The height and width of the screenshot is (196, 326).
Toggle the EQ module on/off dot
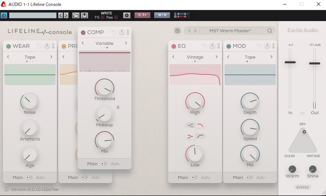coord(174,46)
